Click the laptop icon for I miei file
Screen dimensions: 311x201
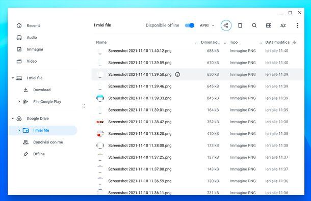(x=19, y=78)
